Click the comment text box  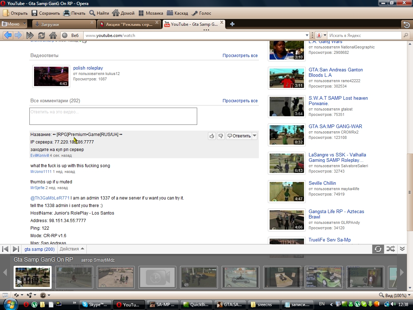tap(113, 116)
